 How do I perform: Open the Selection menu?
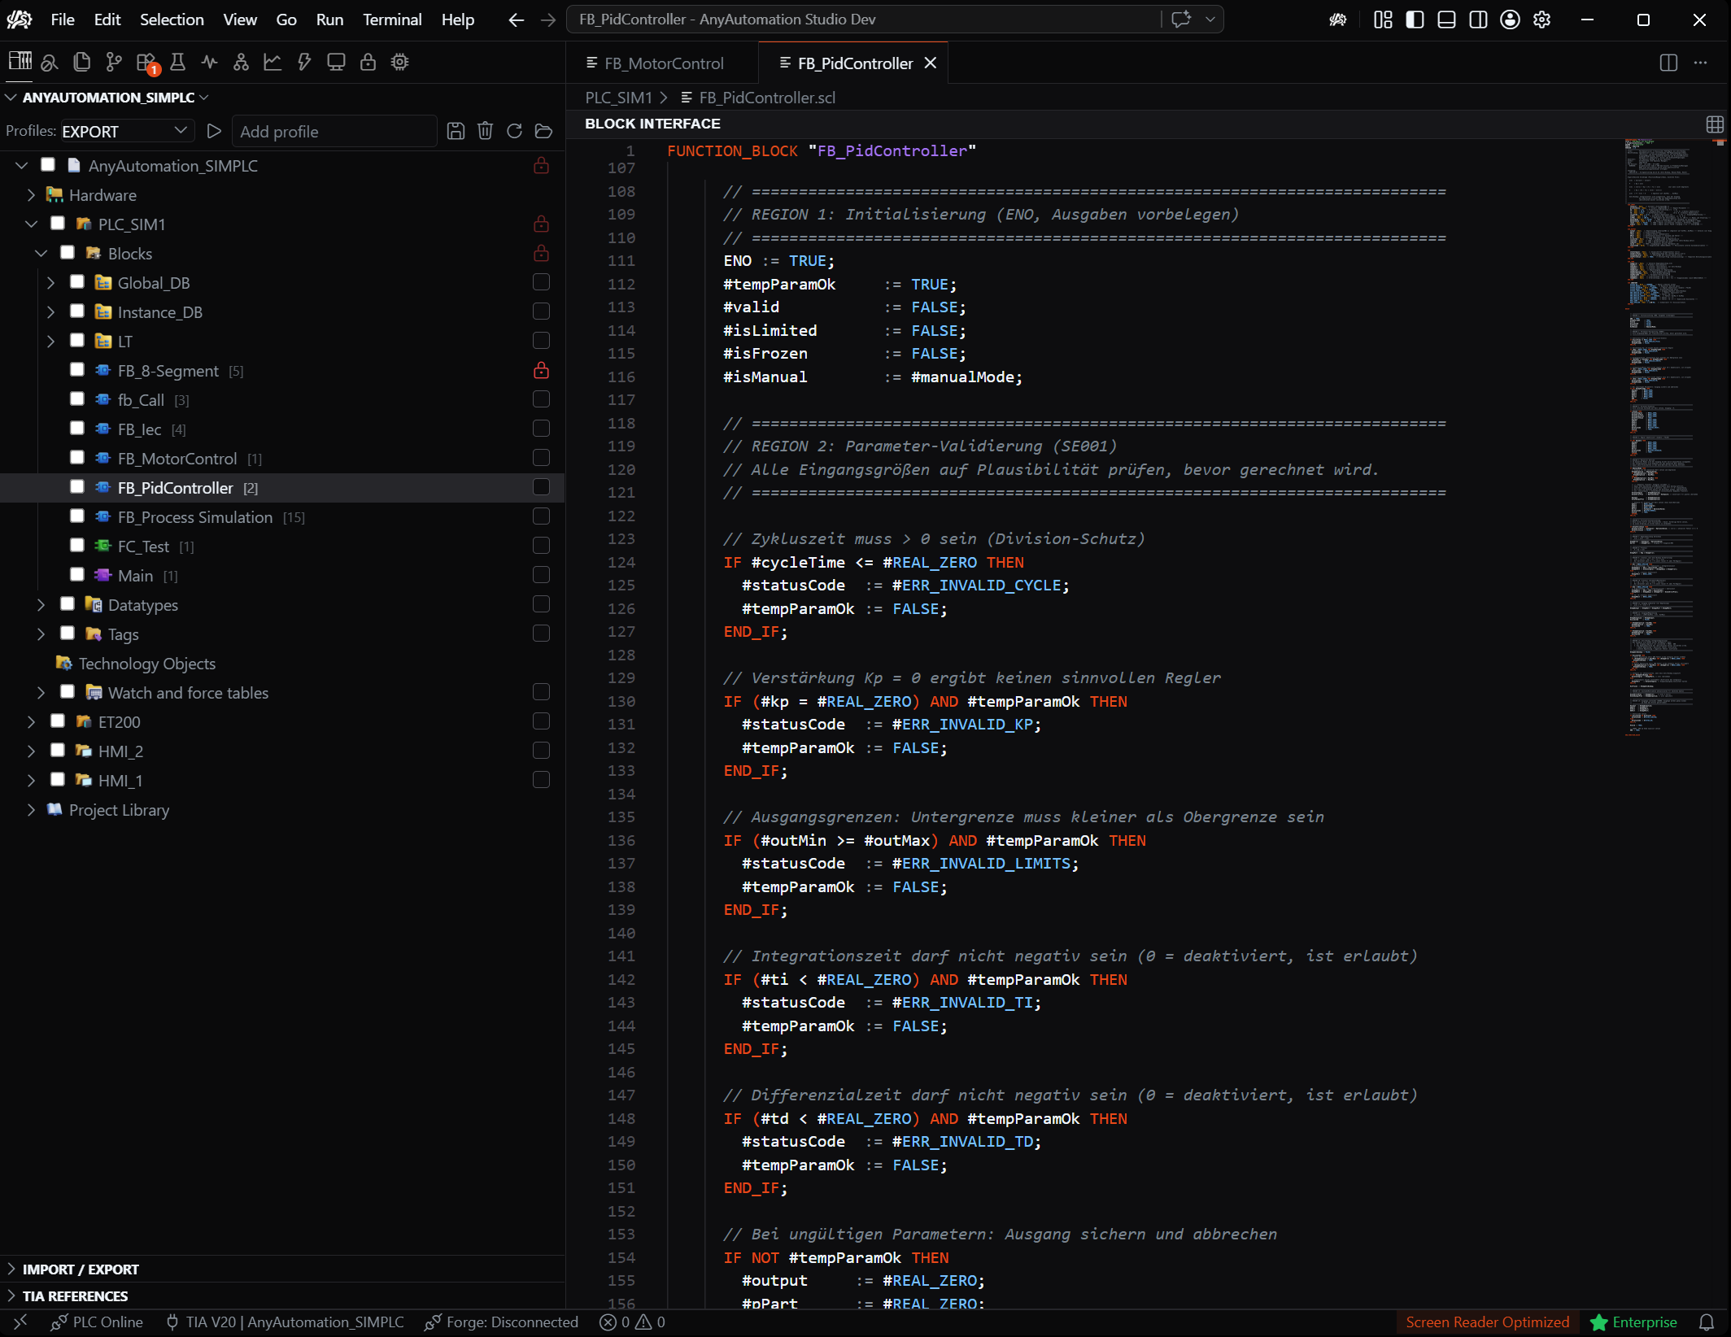pos(172,20)
